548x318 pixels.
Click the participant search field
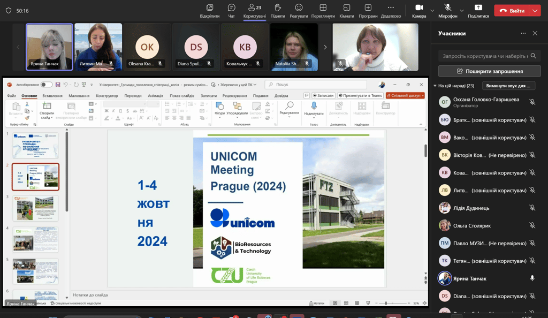click(489, 56)
